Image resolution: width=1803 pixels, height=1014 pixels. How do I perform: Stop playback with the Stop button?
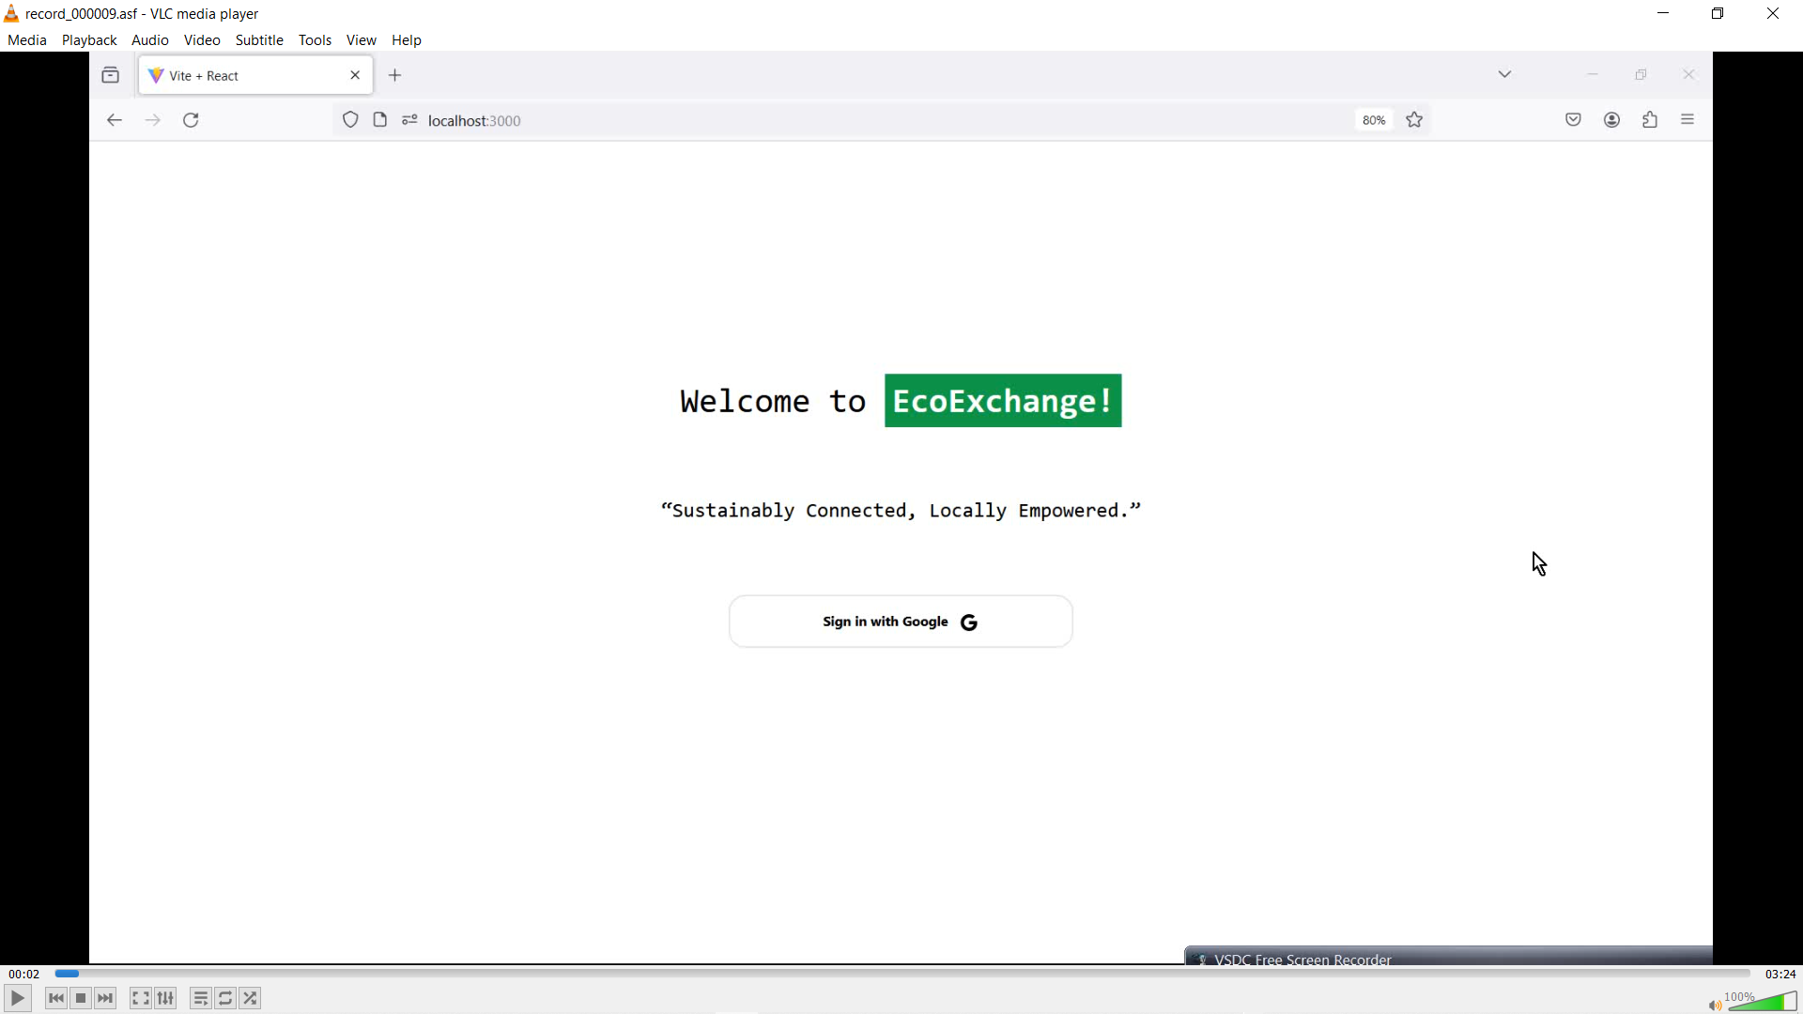click(x=81, y=998)
